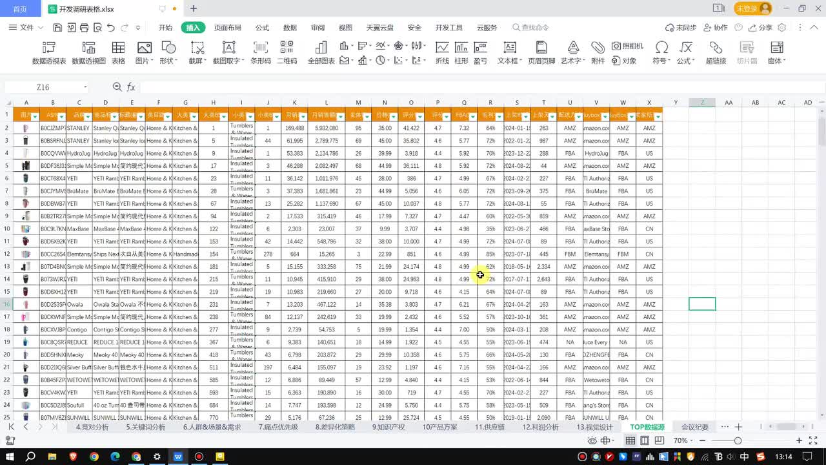This screenshot has width=826, height=465.
Task: Insert an object (对象)
Action: tap(624, 61)
